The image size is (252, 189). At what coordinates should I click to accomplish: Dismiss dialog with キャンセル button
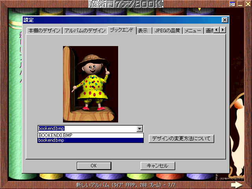point(157,166)
